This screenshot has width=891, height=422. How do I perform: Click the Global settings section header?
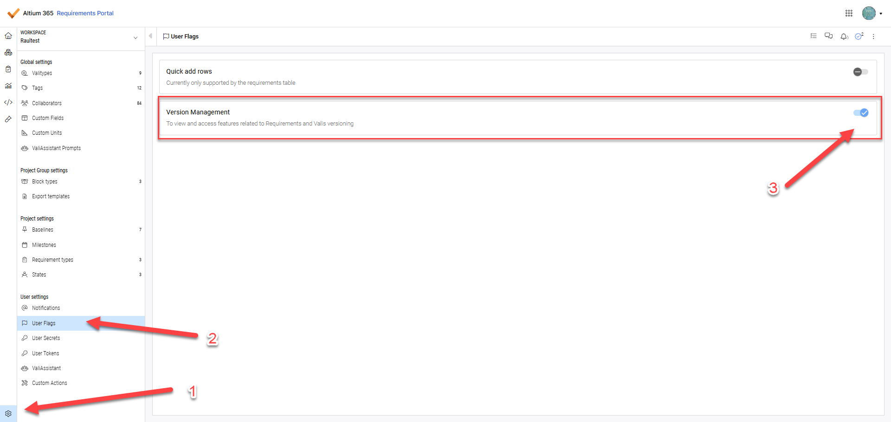coord(36,62)
